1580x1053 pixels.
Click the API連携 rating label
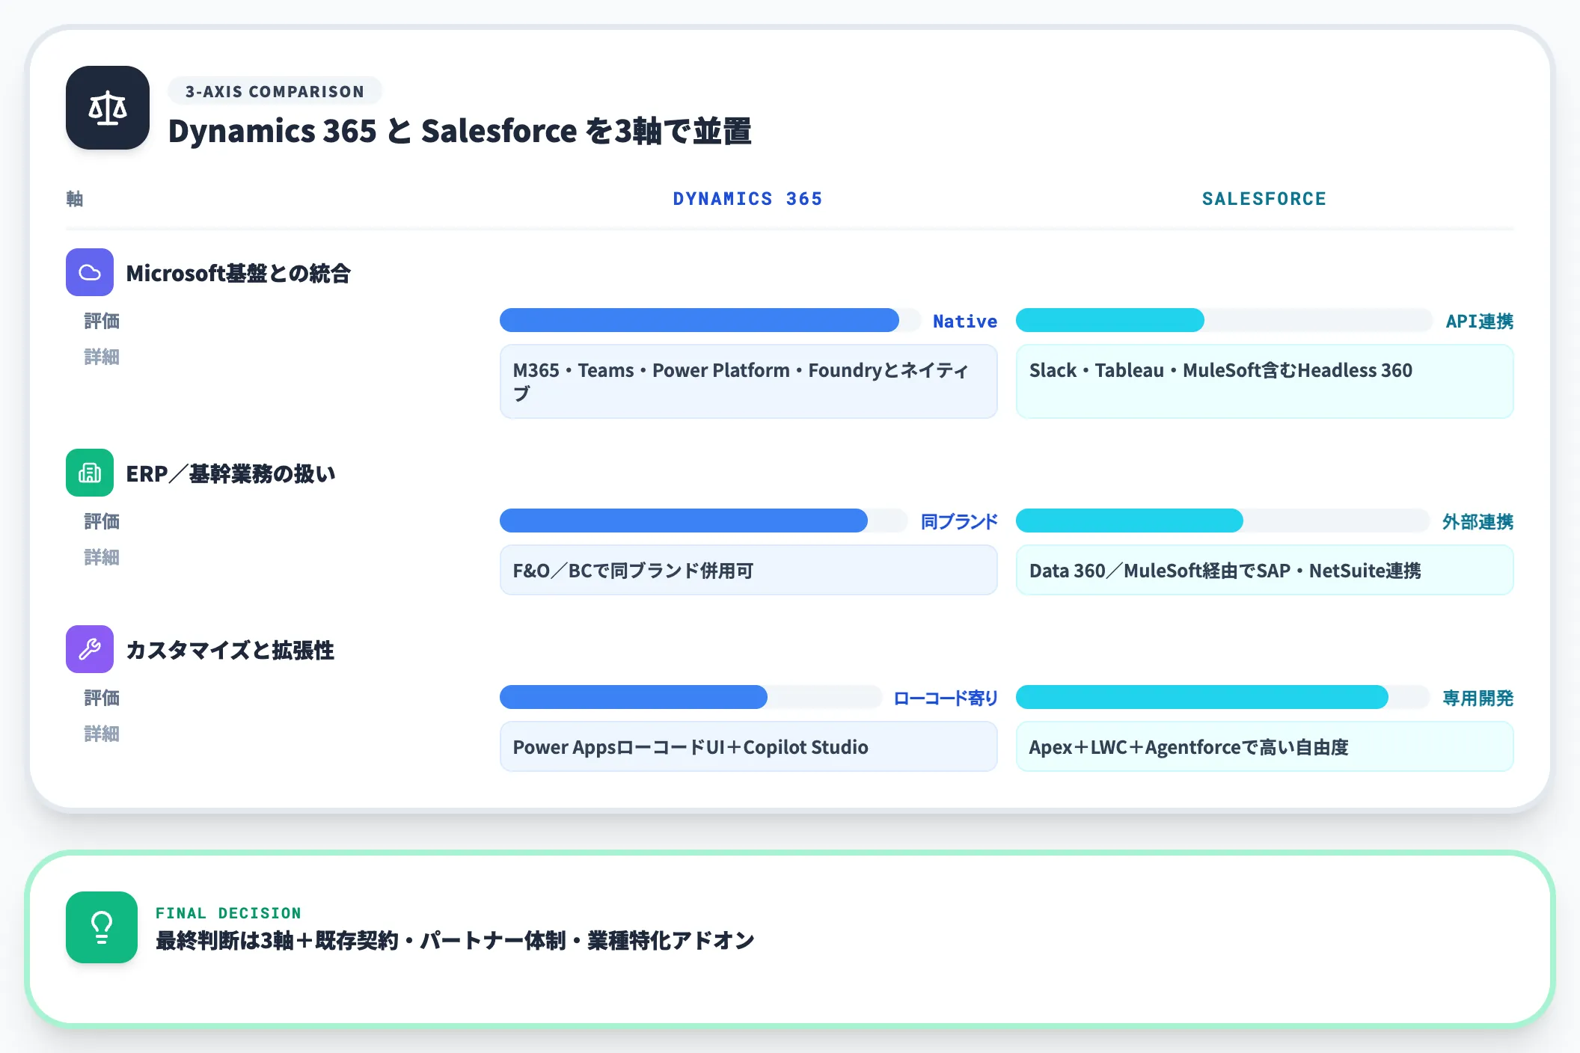1479,321
